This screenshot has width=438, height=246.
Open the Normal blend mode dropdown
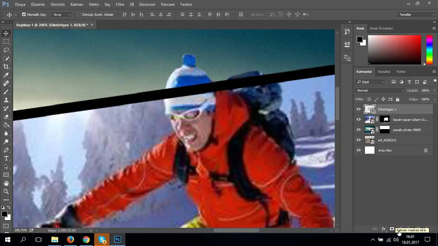[x=380, y=91]
